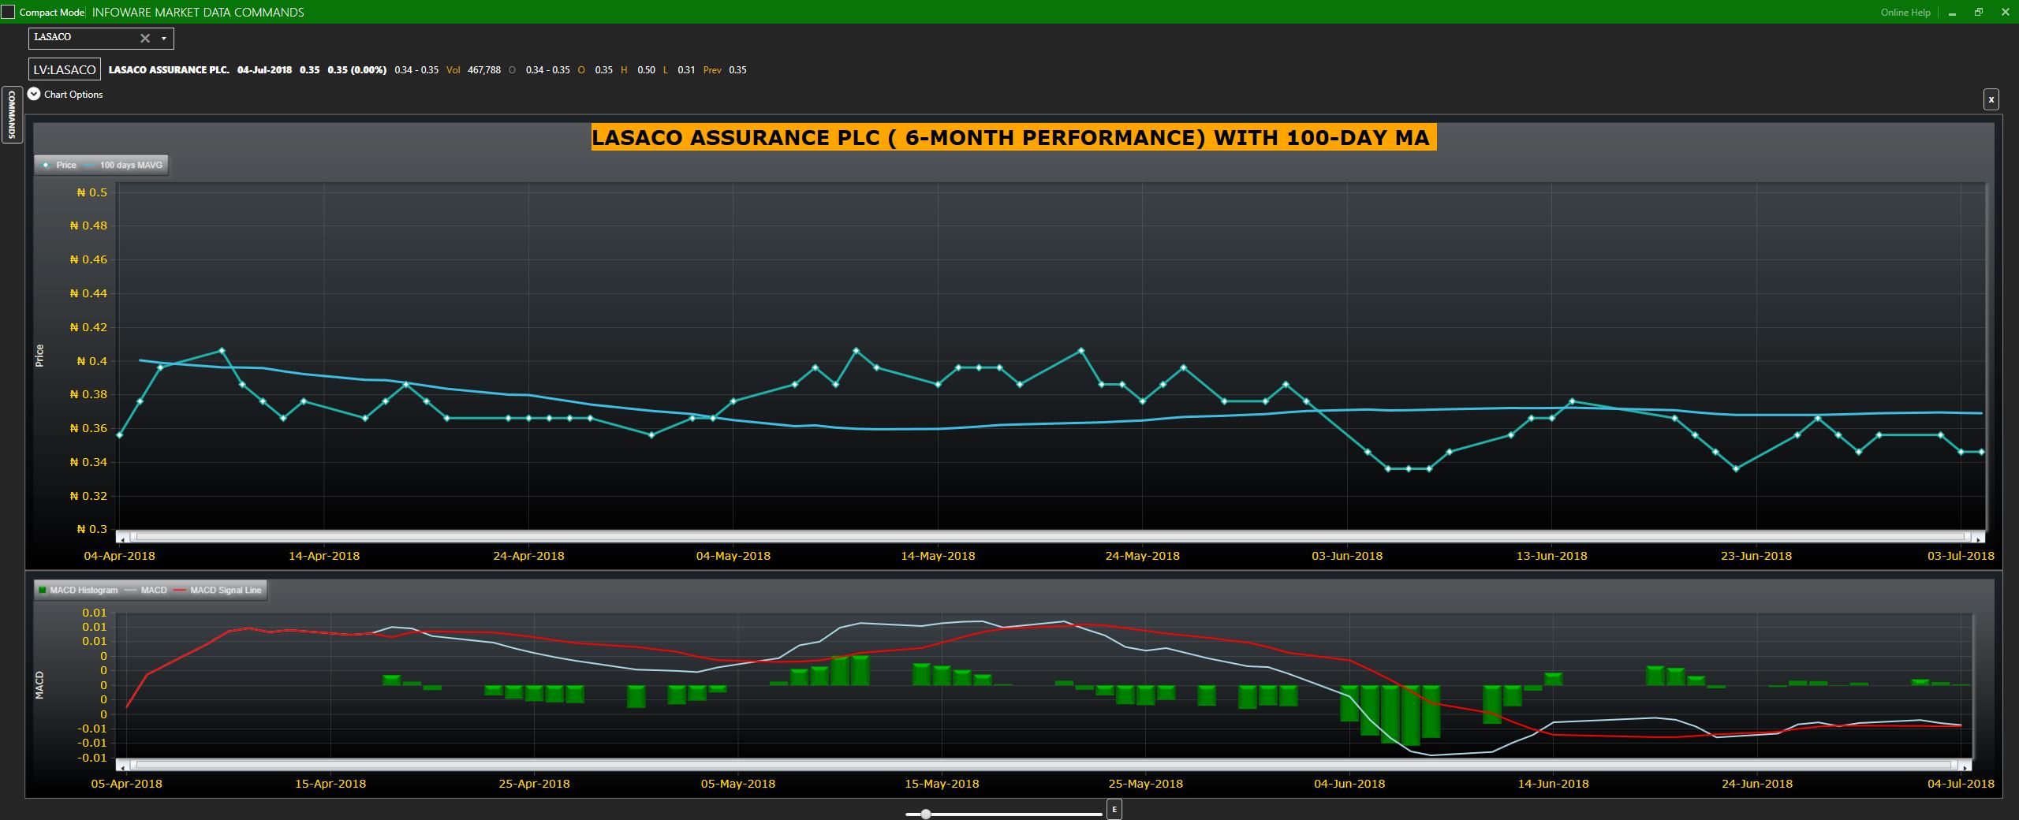Click the 'INFOWARE MARKET DATA COMMANDS' title text
Viewport: 2019px width, 820px height.
coord(198,13)
